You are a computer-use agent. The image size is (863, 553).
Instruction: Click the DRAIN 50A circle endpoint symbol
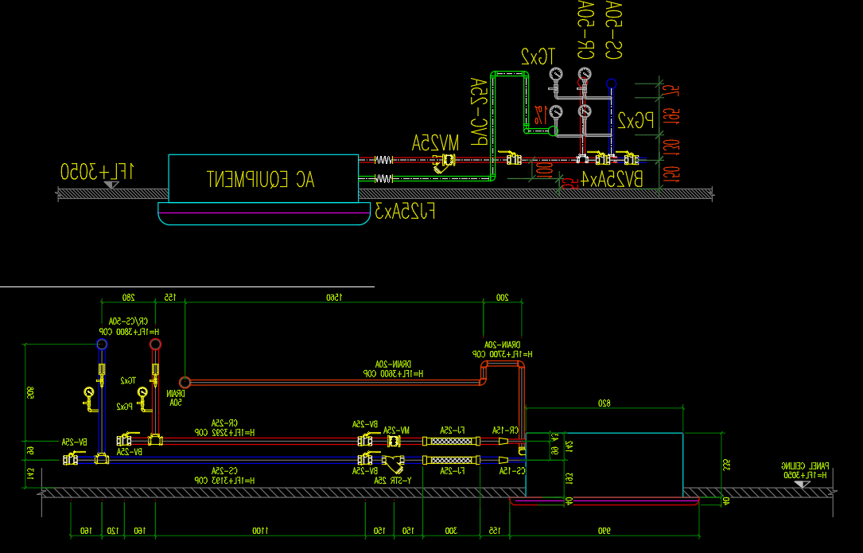tap(185, 380)
